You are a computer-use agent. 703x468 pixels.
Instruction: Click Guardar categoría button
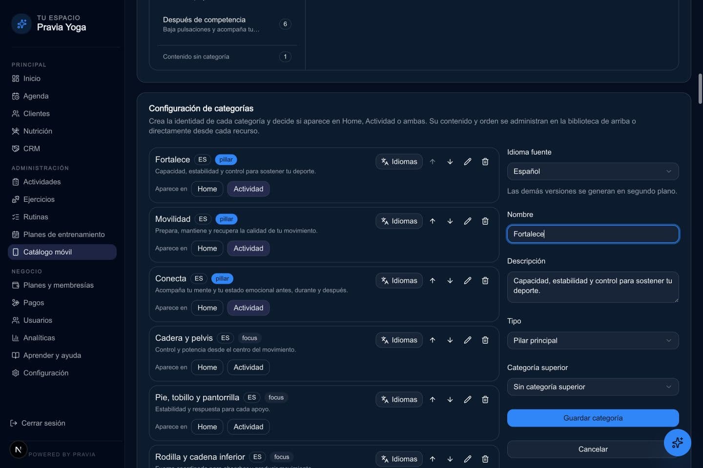(x=593, y=418)
